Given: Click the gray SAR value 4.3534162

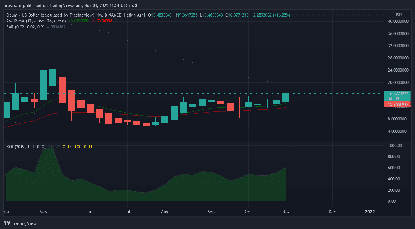Looking at the screenshot, I should (x=56, y=27).
